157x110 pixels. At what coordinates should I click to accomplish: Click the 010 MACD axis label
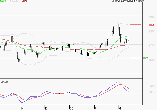pyautogui.click(x=153, y=92)
